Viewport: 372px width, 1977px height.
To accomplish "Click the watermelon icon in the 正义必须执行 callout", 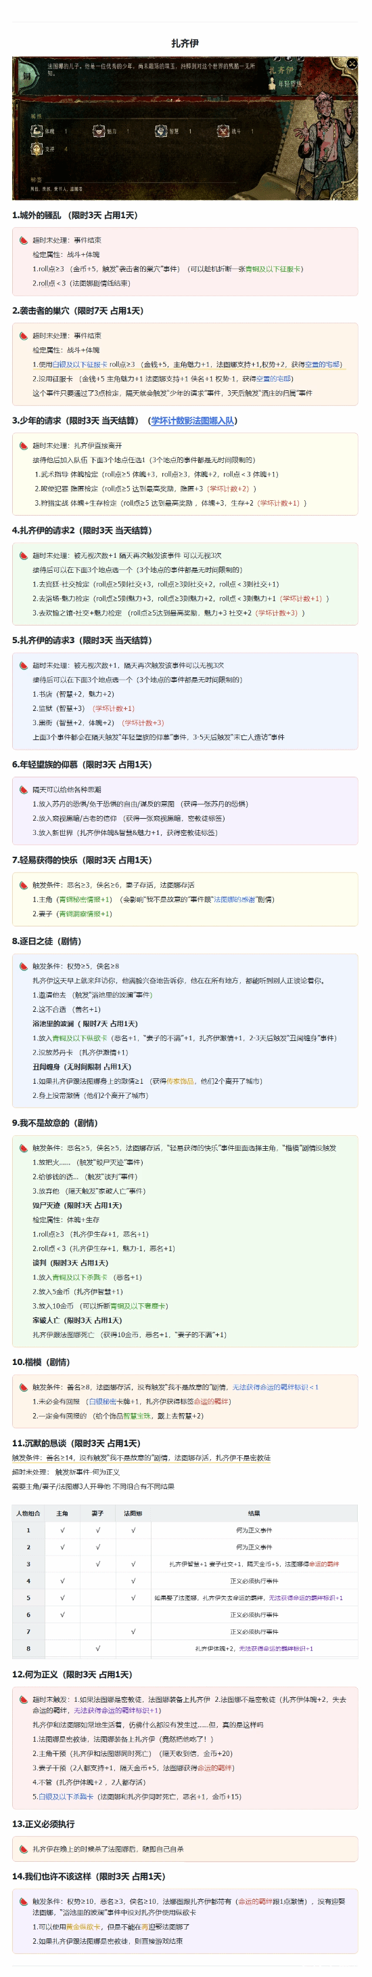I will 24,1849.
